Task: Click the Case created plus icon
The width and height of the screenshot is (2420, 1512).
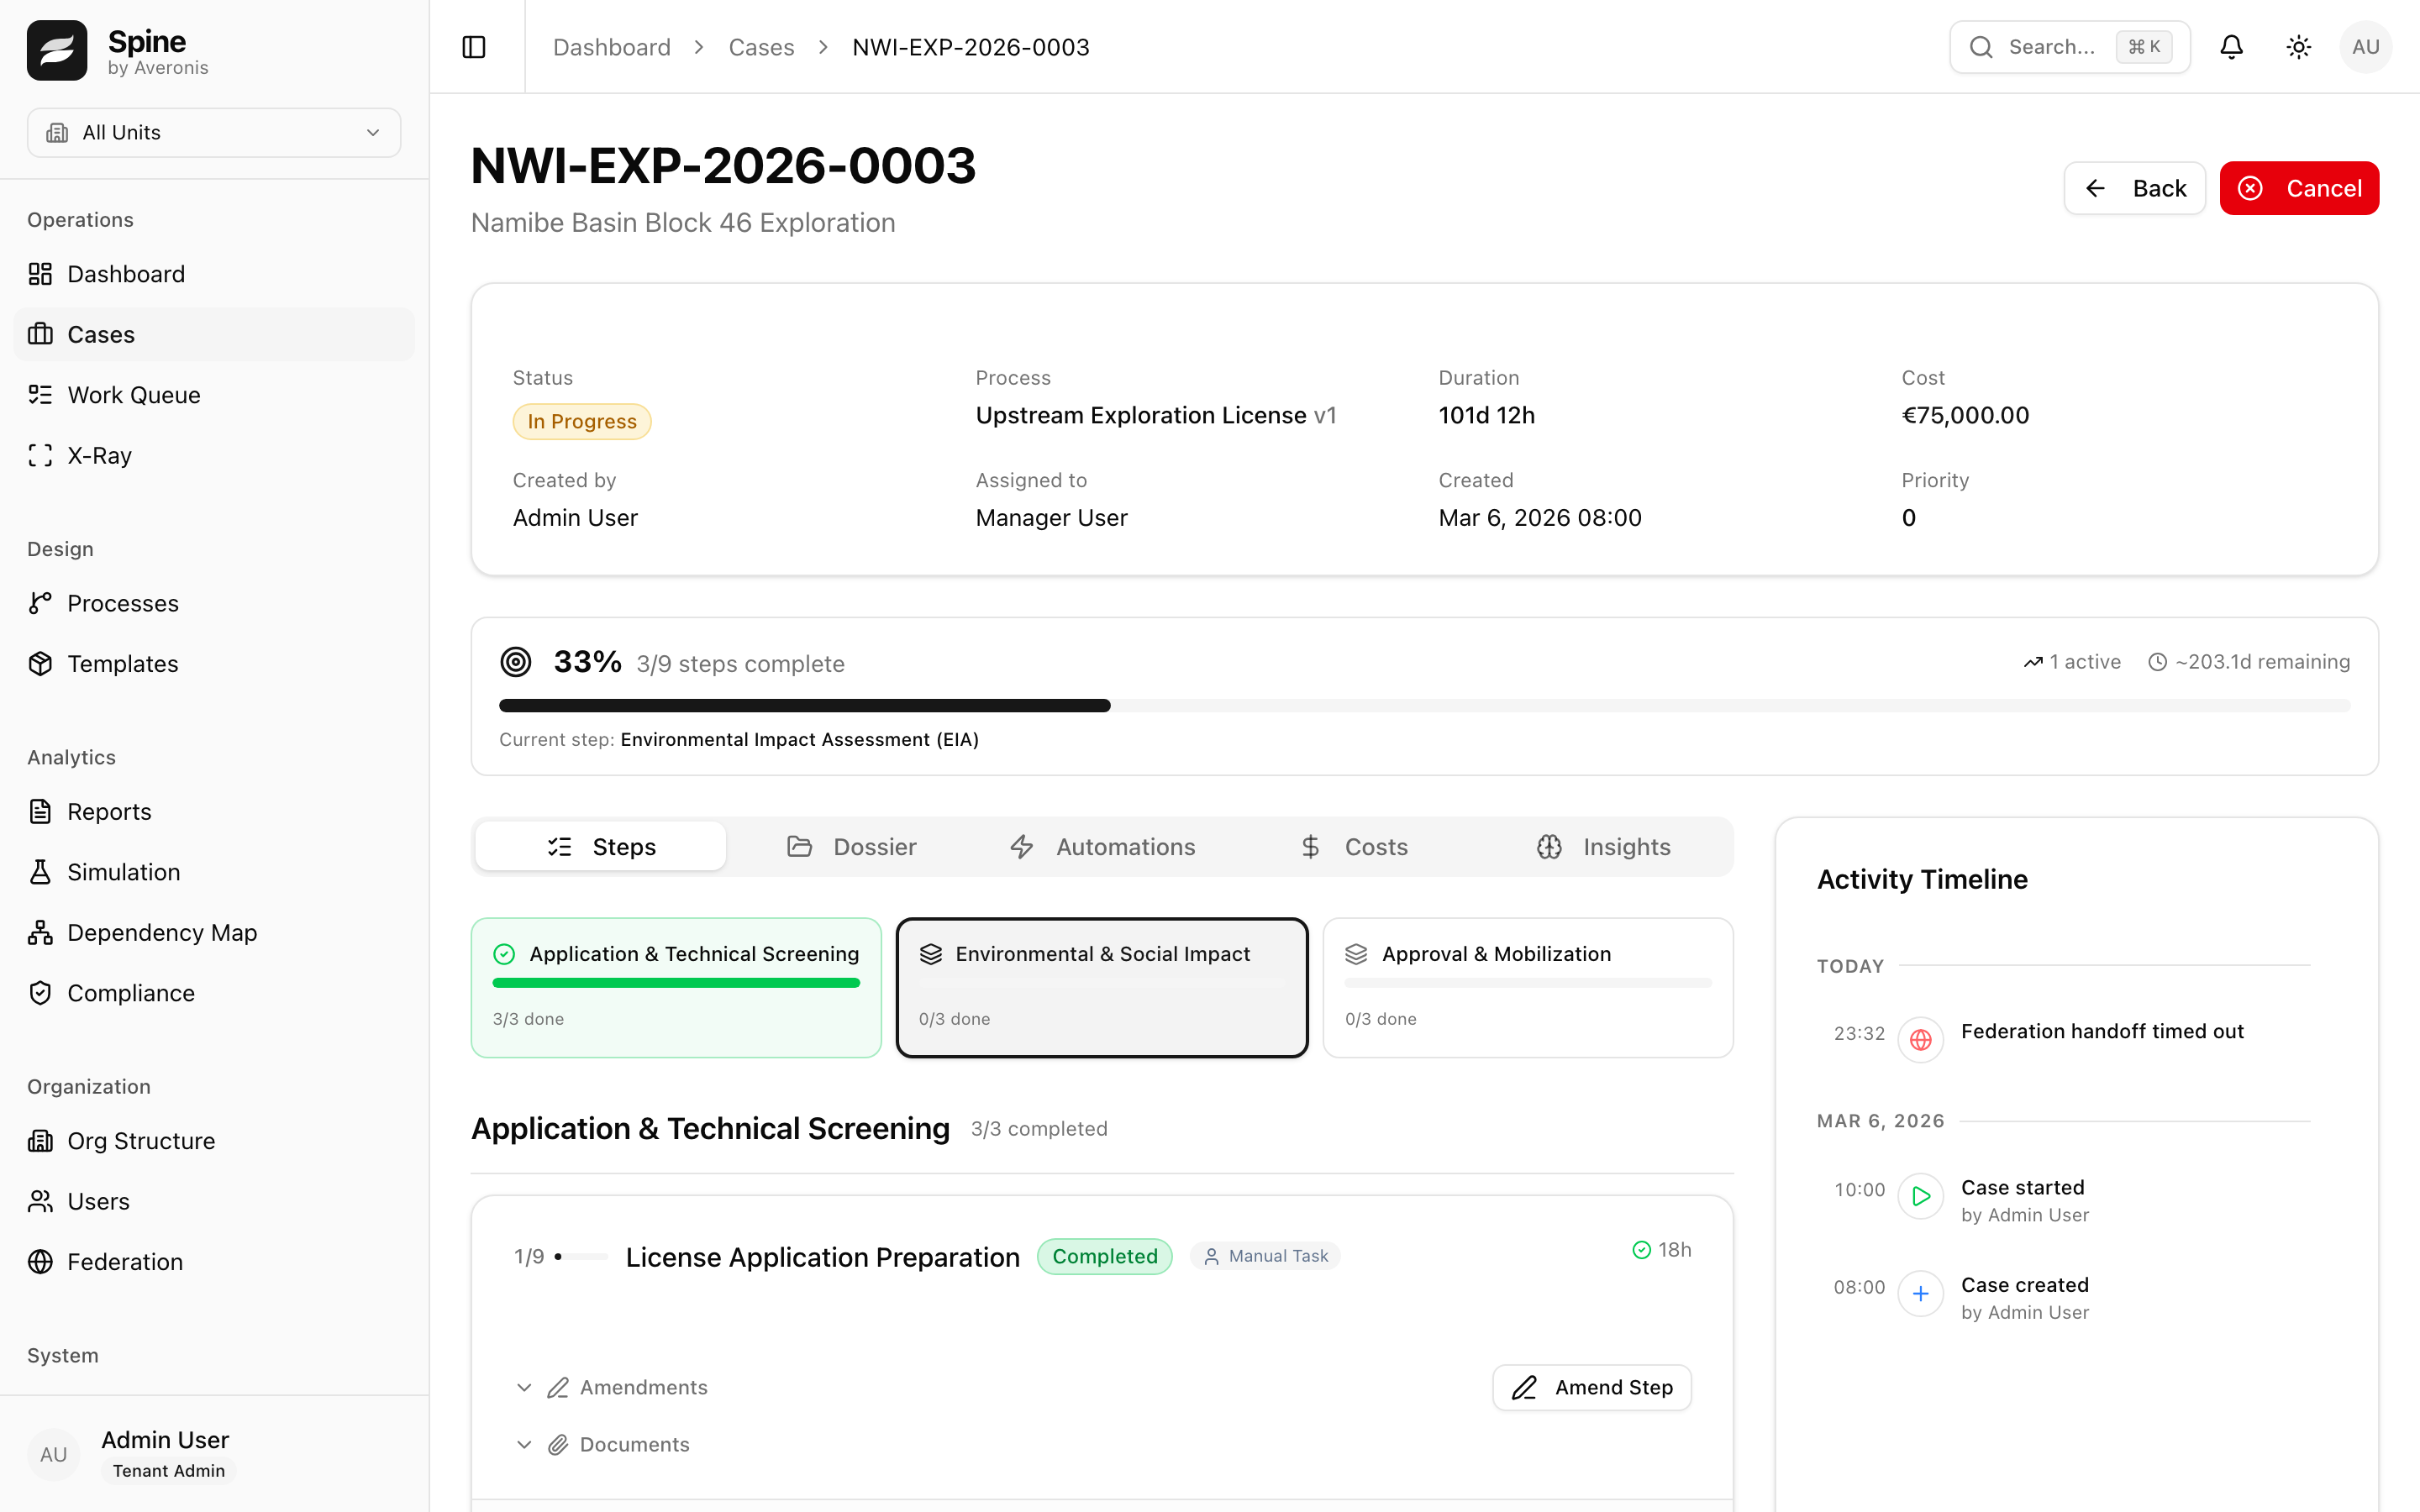Action: tap(1921, 1294)
